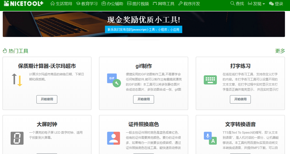Click the briefcase icon beside 办公辅助

104,4
